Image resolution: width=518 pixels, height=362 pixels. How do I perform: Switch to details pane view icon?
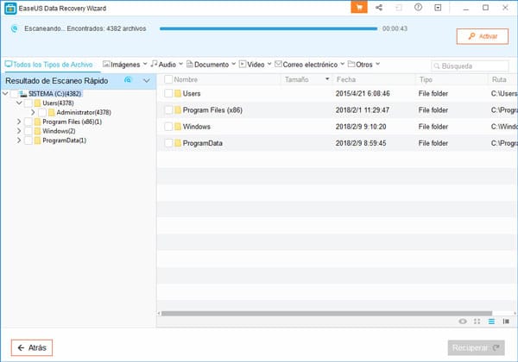point(506,321)
